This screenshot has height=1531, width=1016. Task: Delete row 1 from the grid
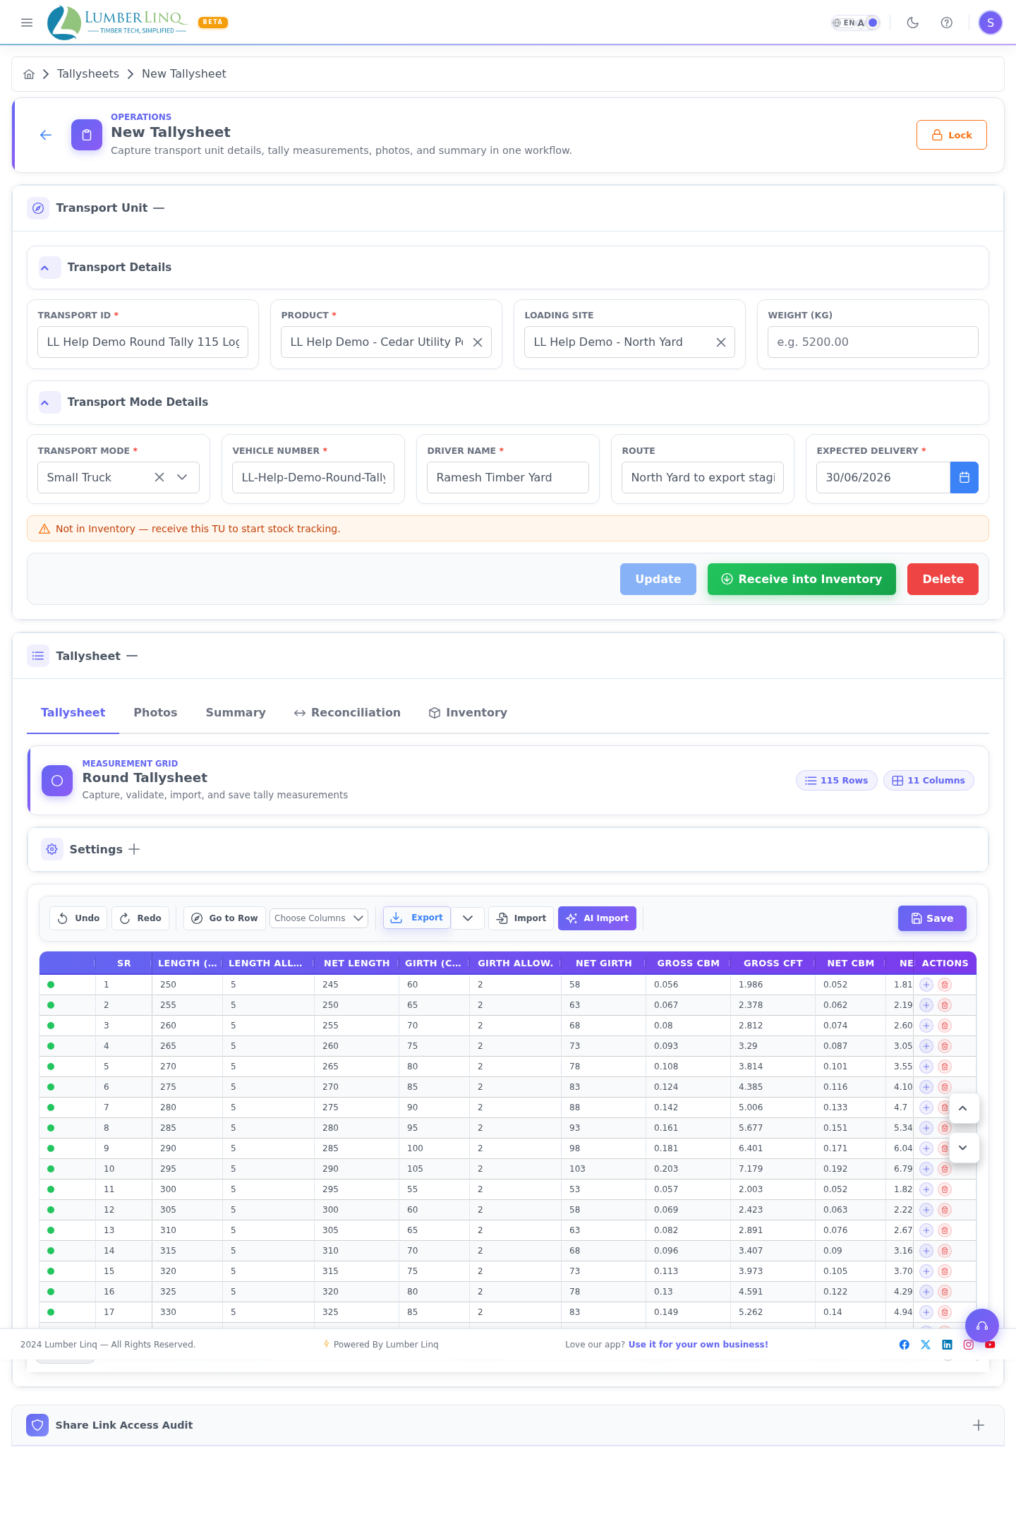click(x=945, y=985)
